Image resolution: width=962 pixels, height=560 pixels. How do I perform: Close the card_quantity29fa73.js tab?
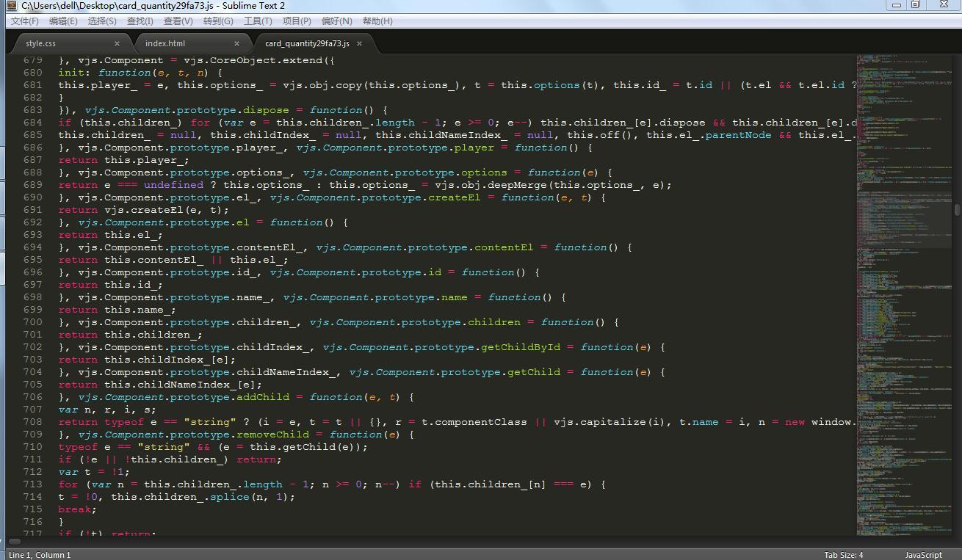[359, 43]
